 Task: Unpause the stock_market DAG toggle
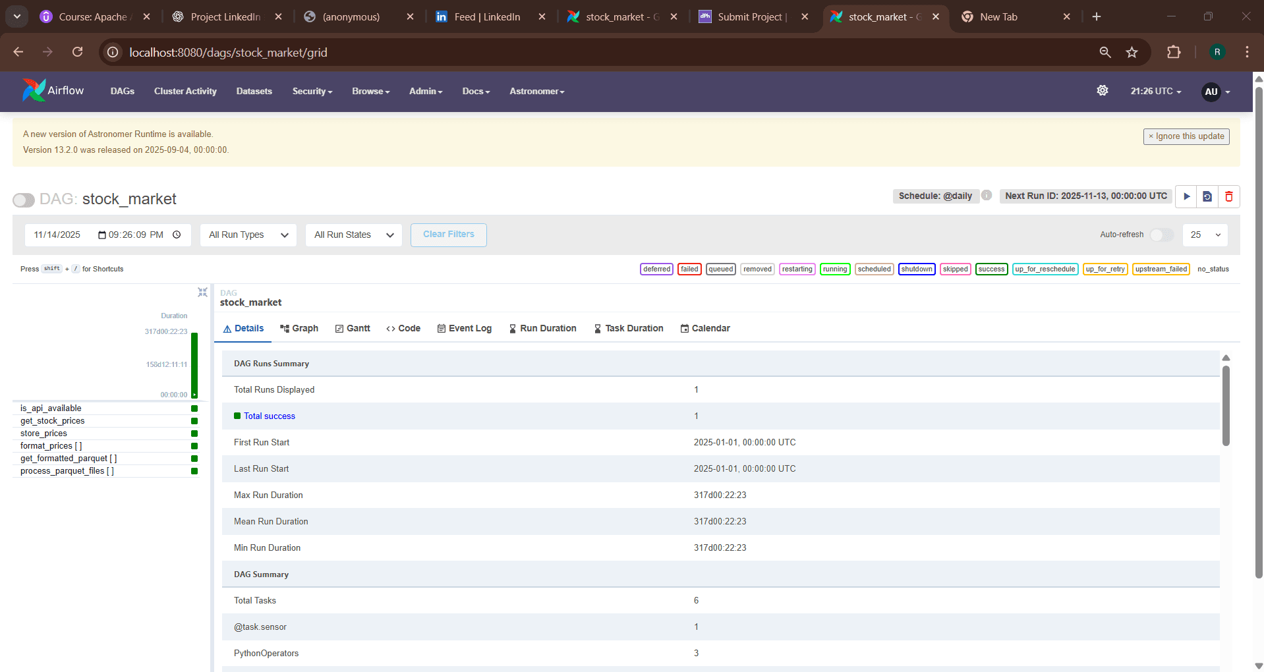pos(23,200)
